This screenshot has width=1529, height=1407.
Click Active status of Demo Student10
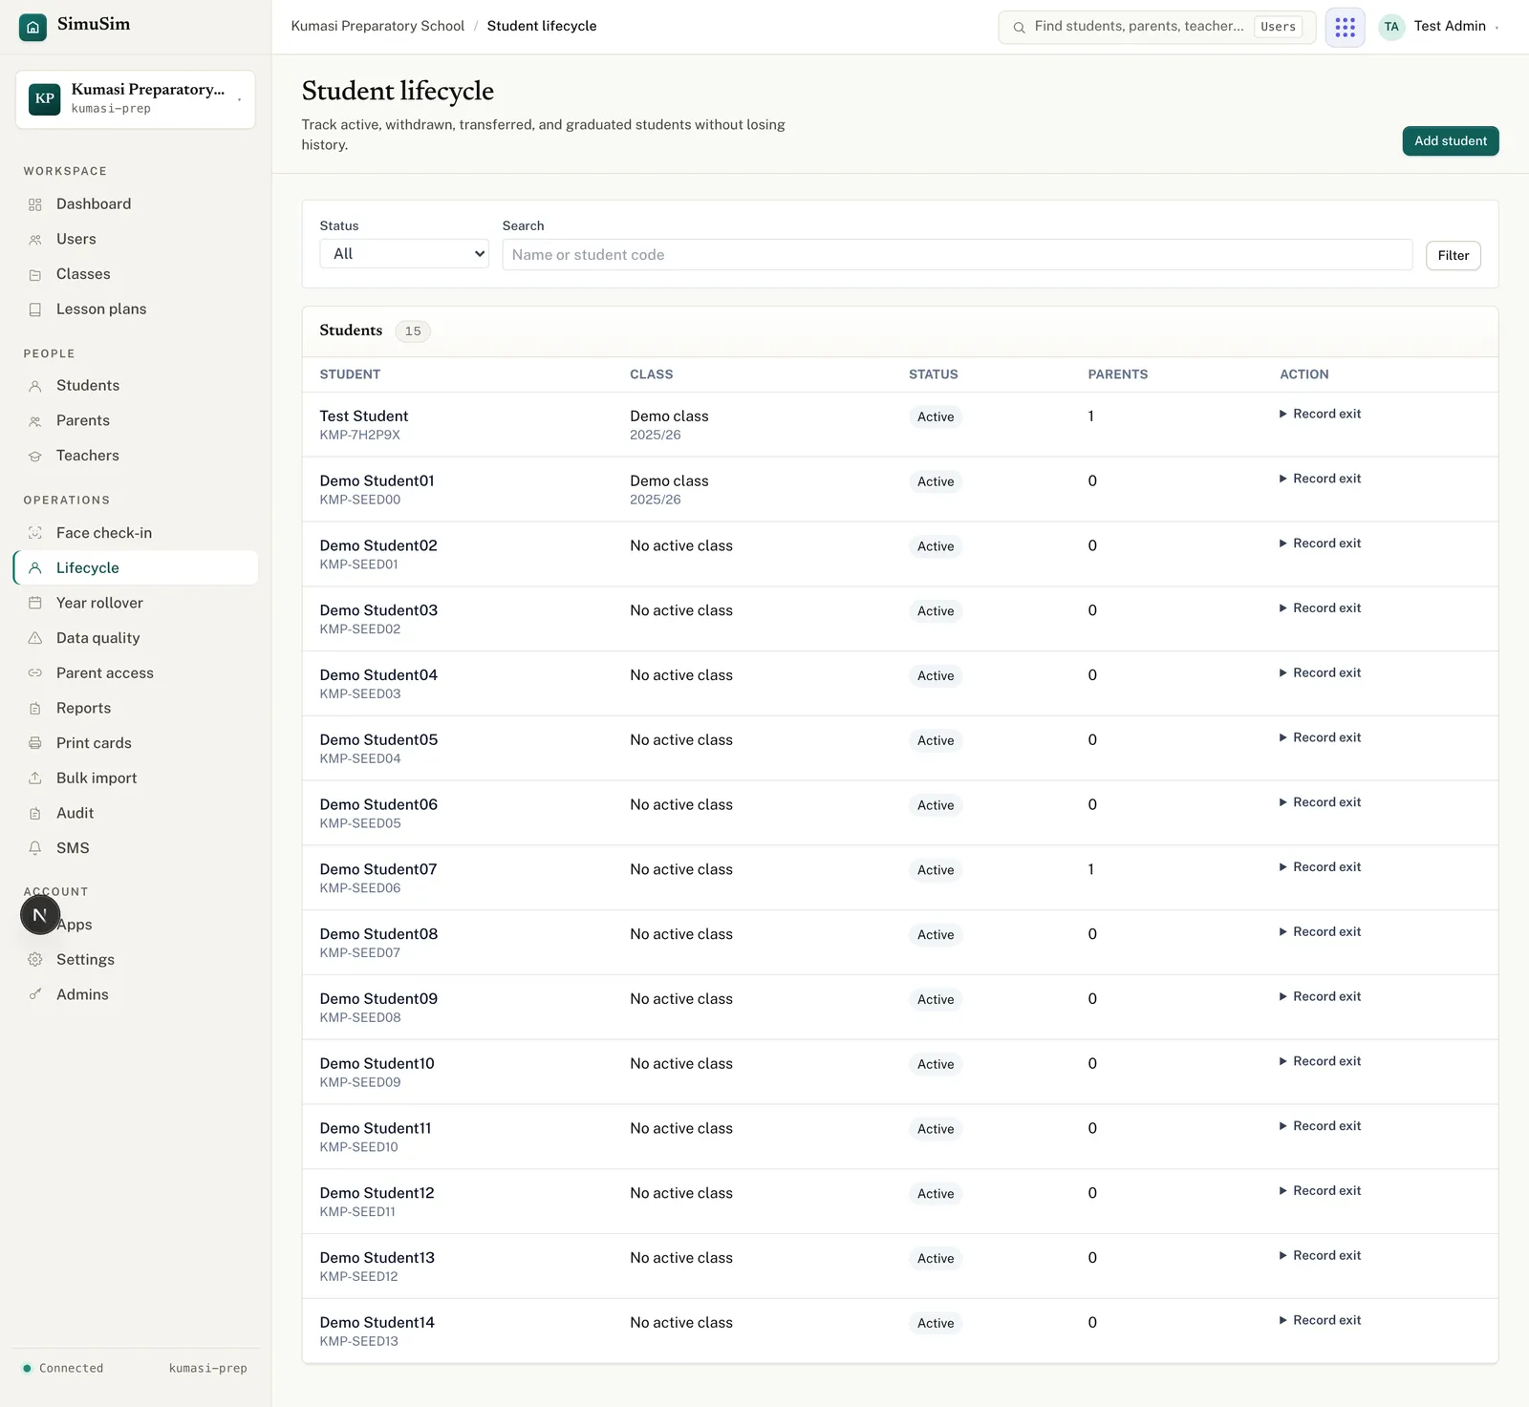pyautogui.click(x=936, y=1064)
